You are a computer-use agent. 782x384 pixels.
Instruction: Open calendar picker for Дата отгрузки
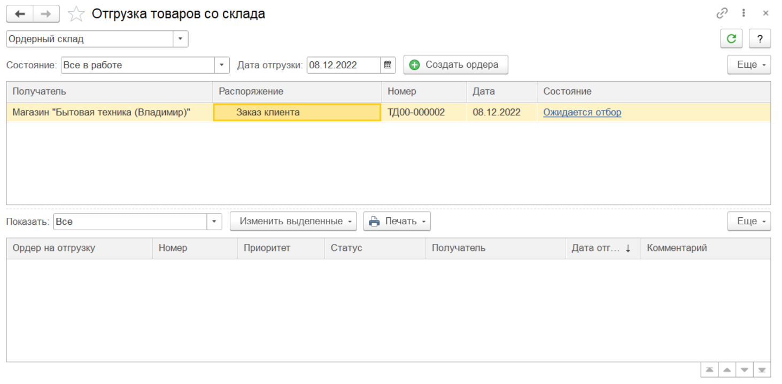[388, 65]
